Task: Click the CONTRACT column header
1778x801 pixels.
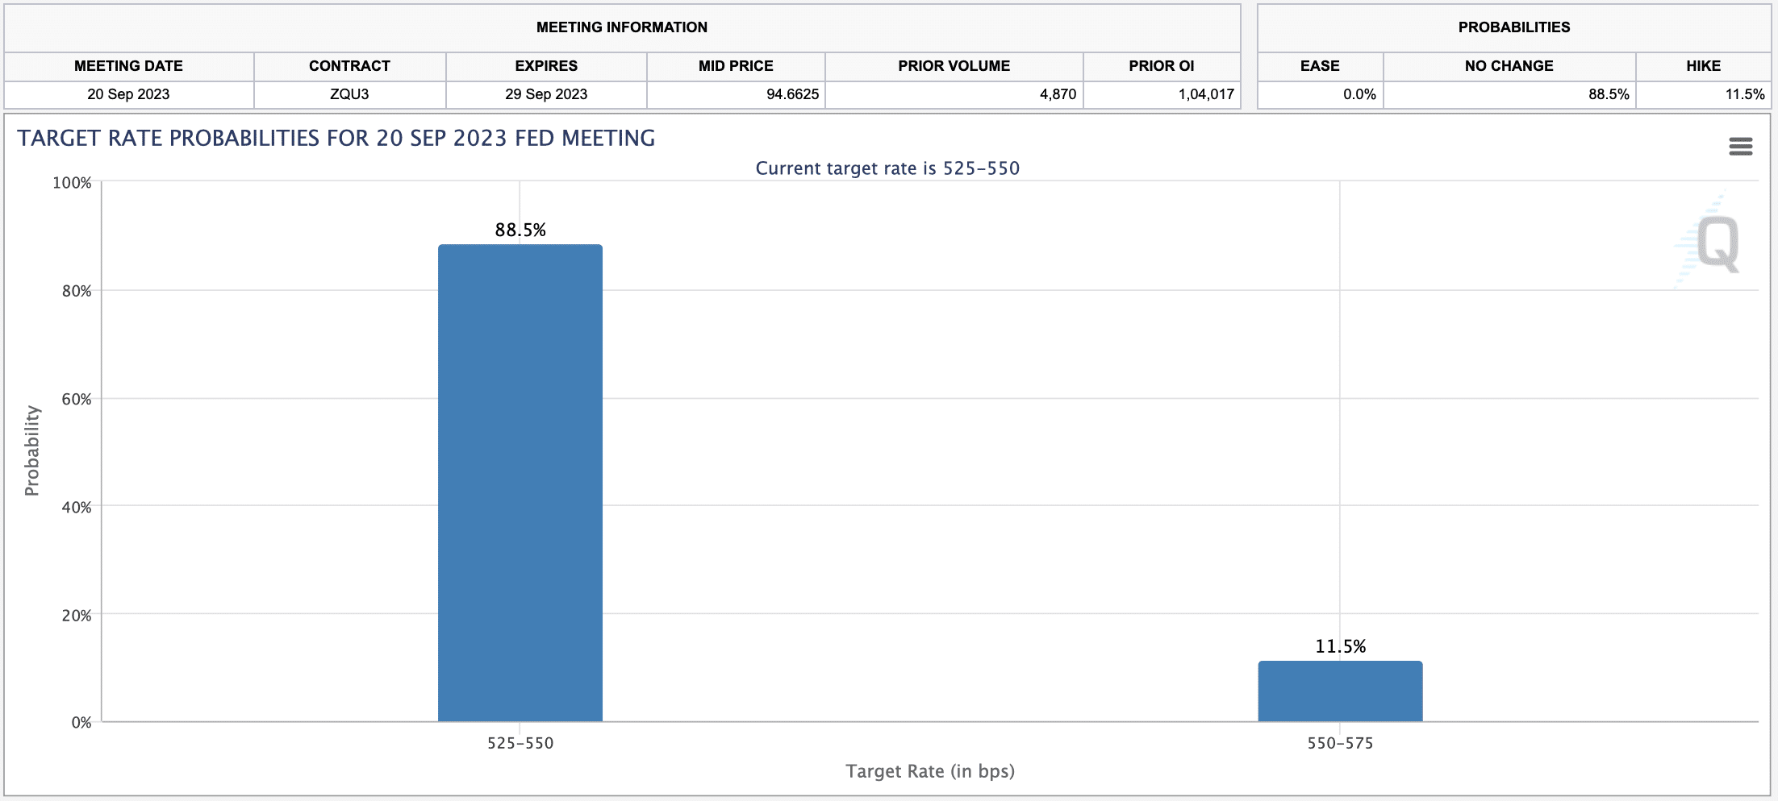Action: (349, 66)
